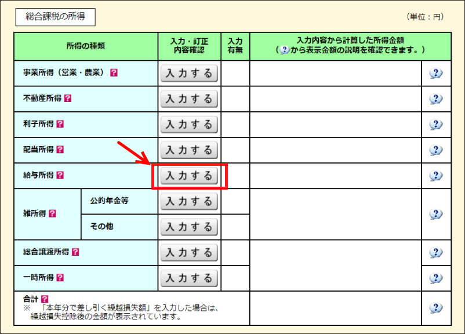Click 入力する for 公的年金等
Screen dimensions: 465x334
coord(189,201)
